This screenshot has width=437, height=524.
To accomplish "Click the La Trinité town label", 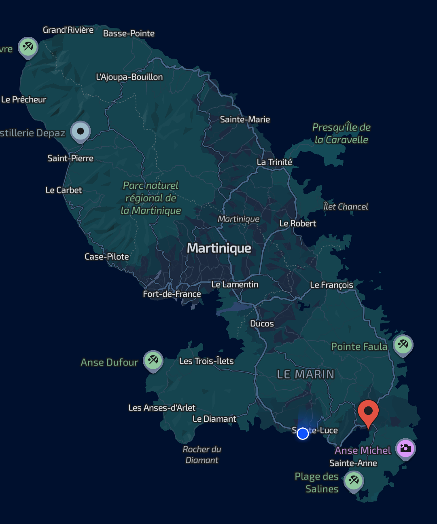I will coord(274,162).
